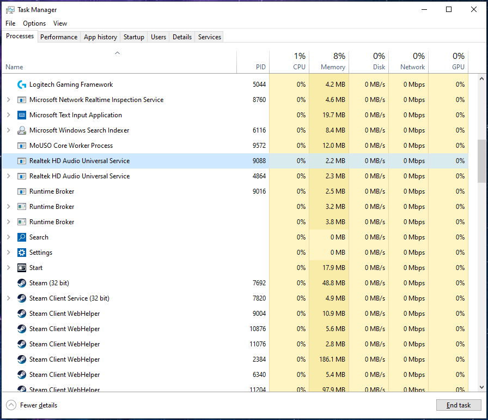Click the vertical scrollbar thumb

tap(481, 161)
